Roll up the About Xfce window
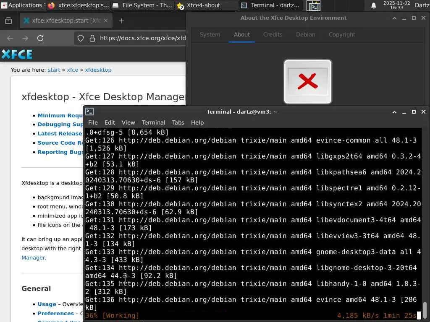Viewport: 430px width, 322px height. pos(394,18)
